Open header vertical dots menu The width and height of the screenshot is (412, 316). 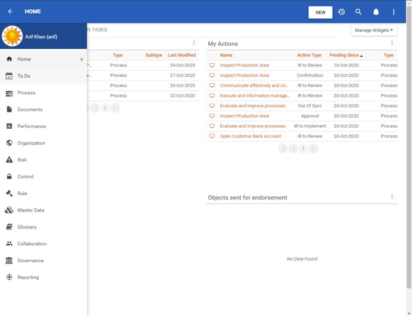[393, 12]
